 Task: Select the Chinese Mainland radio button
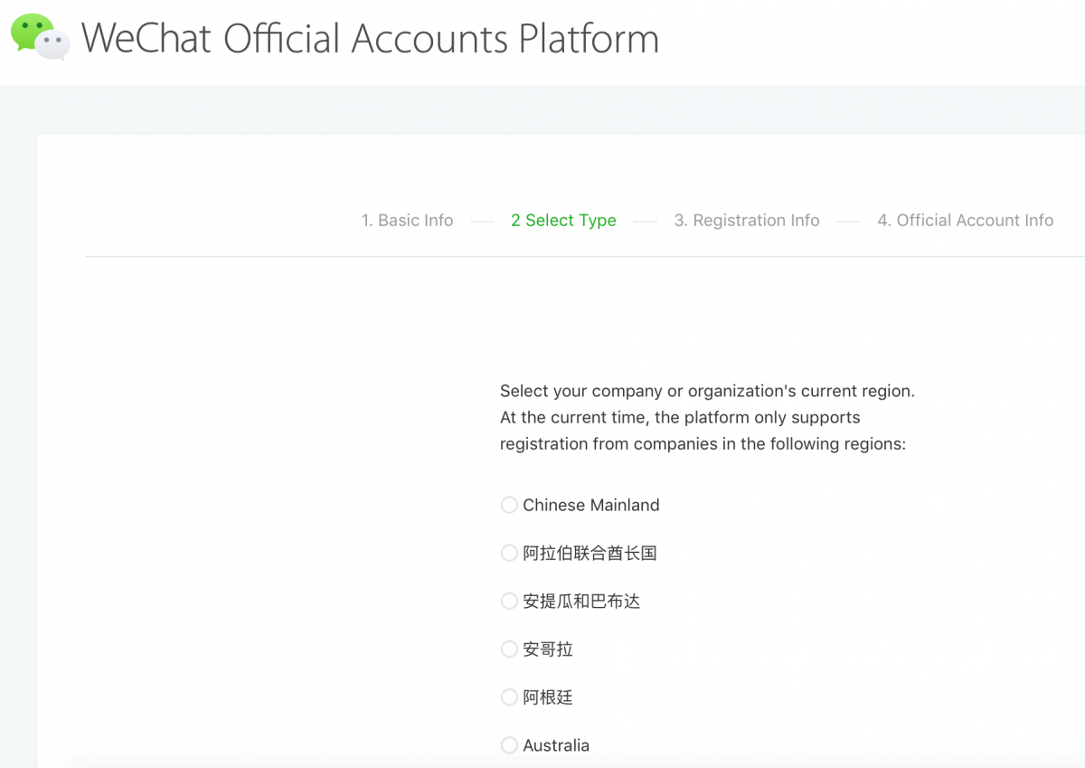pyautogui.click(x=509, y=505)
